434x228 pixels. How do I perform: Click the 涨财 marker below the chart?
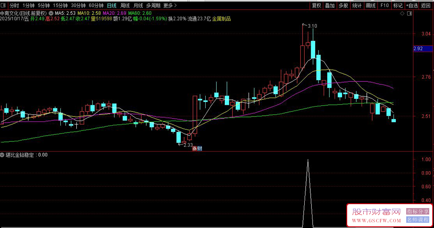click(197, 149)
